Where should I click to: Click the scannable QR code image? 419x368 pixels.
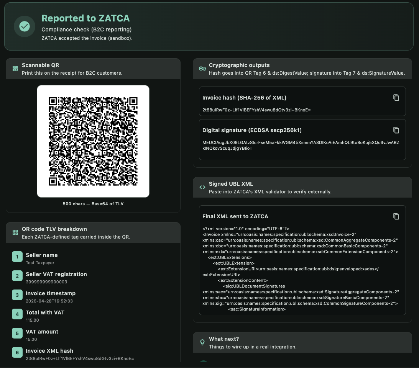93,141
